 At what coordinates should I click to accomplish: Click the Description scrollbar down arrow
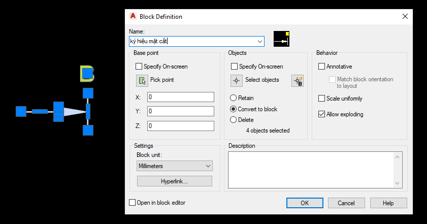point(398,183)
